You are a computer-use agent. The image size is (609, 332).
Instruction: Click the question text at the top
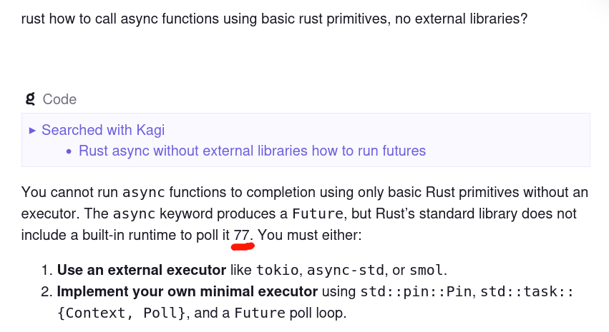pyautogui.click(x=274, y=18)
